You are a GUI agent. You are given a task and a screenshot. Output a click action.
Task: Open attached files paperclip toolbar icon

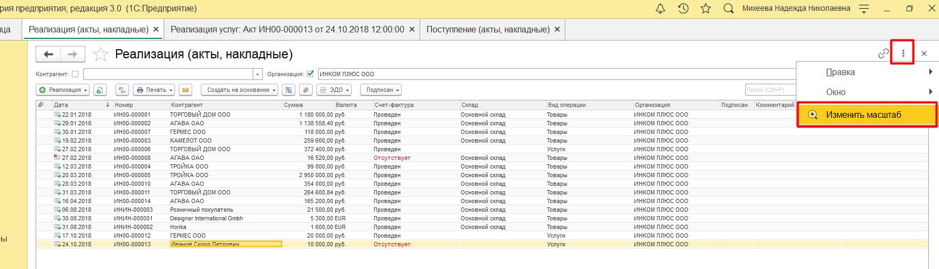pos(306,90)
